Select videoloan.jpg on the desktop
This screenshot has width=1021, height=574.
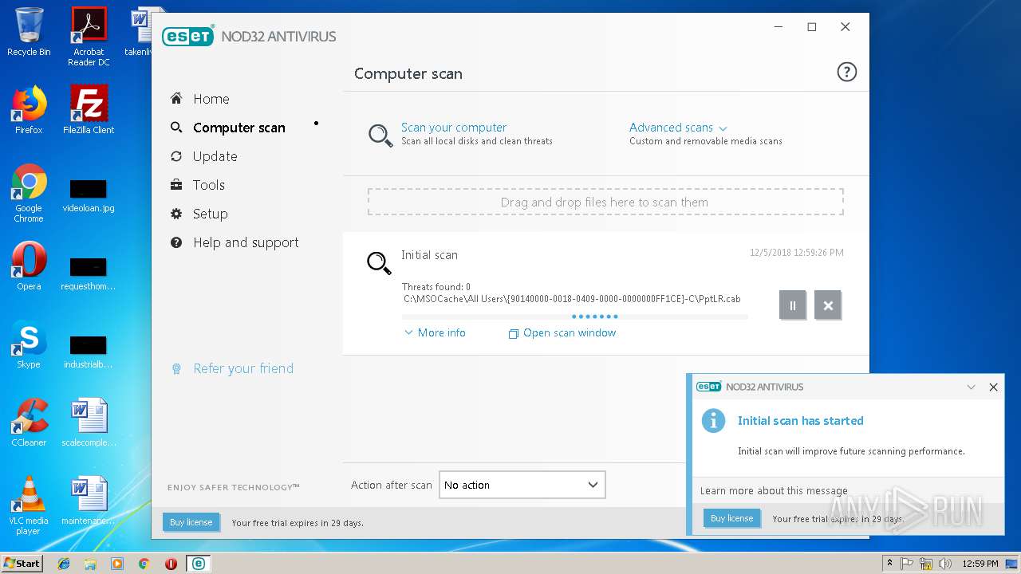89,196
